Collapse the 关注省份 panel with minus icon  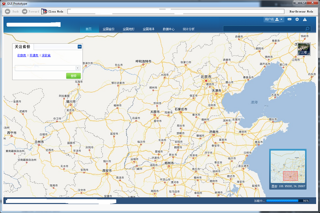pos(80,47)
